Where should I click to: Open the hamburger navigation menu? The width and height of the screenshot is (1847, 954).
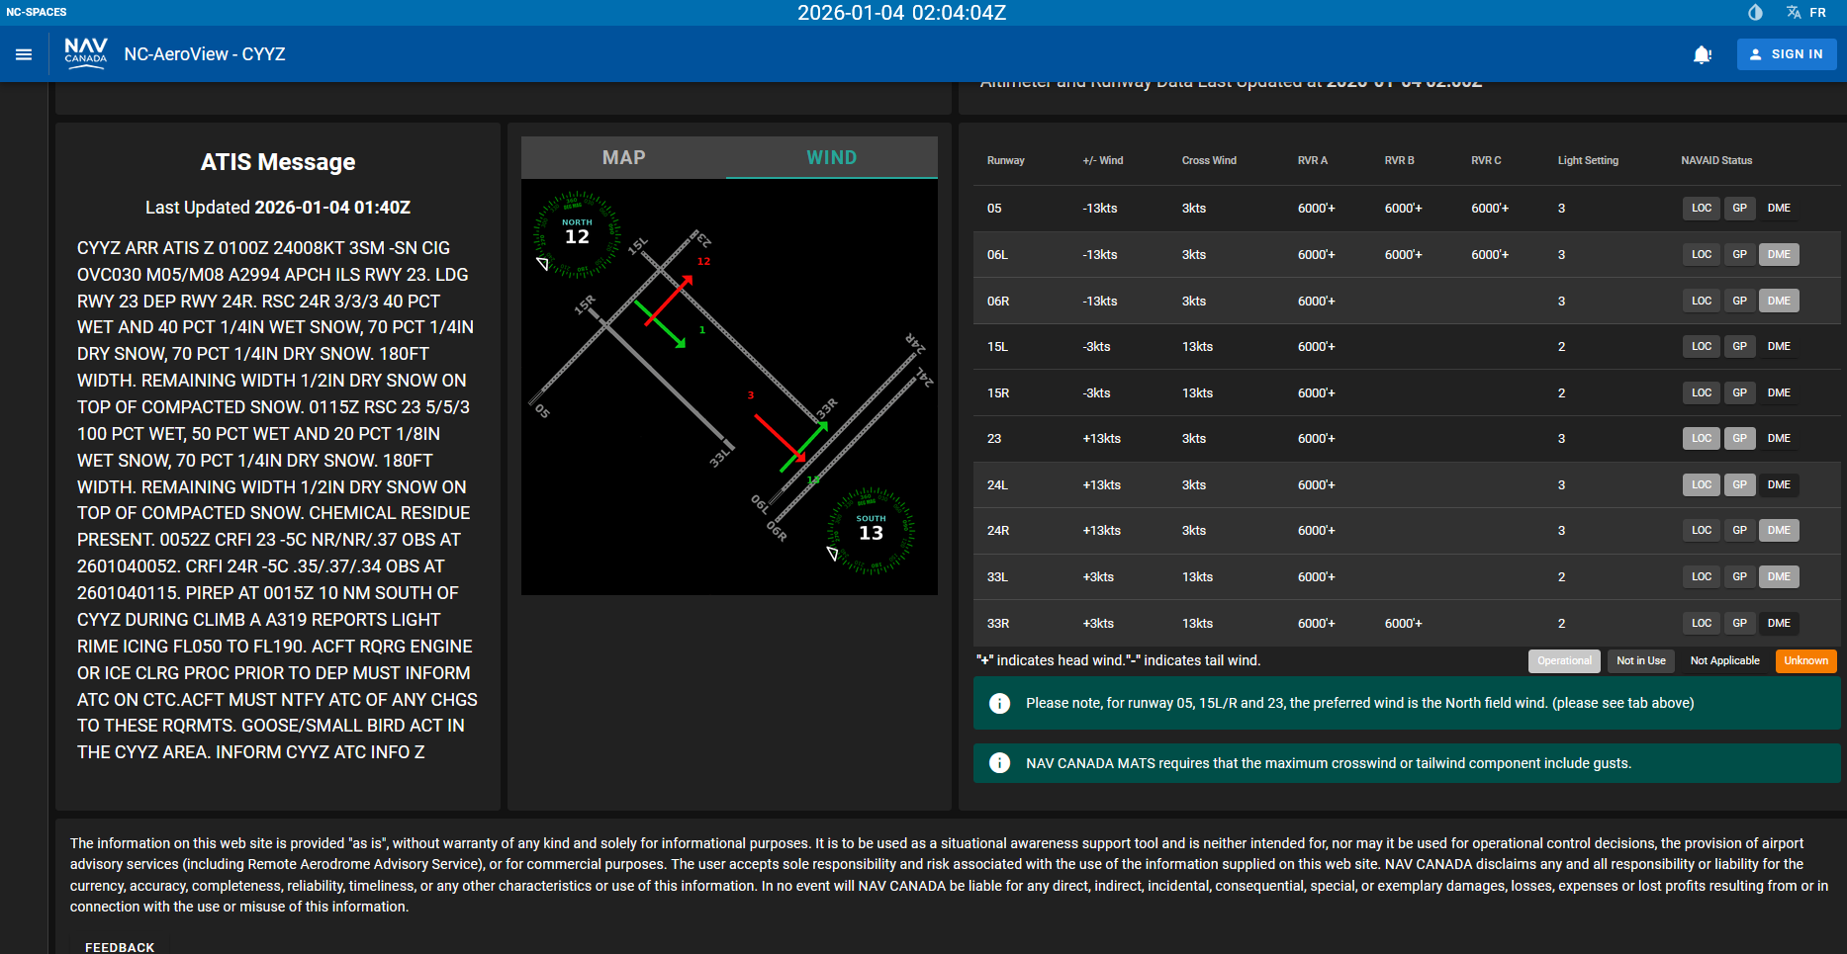[24, 54]
